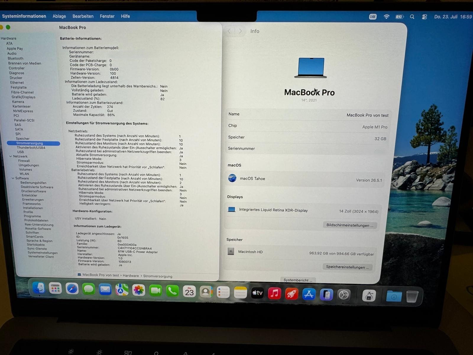473x355 pixels.
Task: Select Programme under Software
Action: point(32,216)
